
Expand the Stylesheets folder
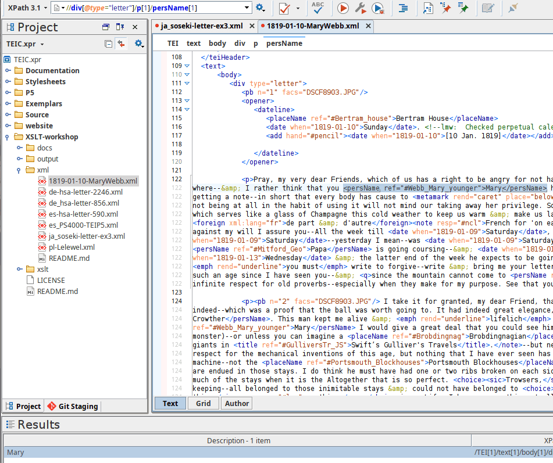point(8,81)
